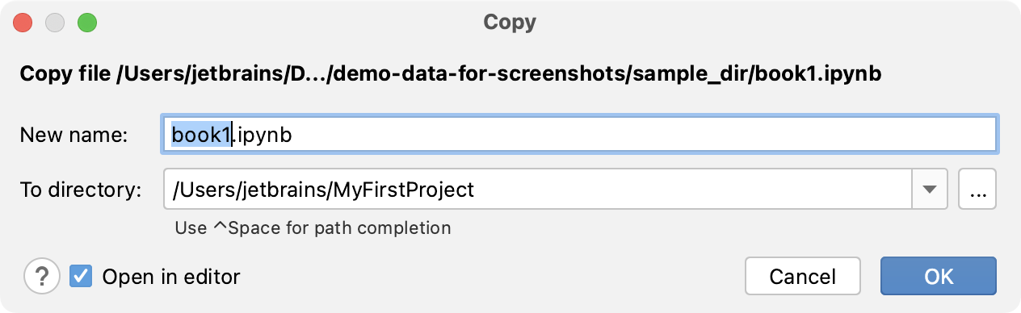1021x313 pixels.
Task: Cancel the copy dialog
Action: pyautogui.click(x=802, y=277)
